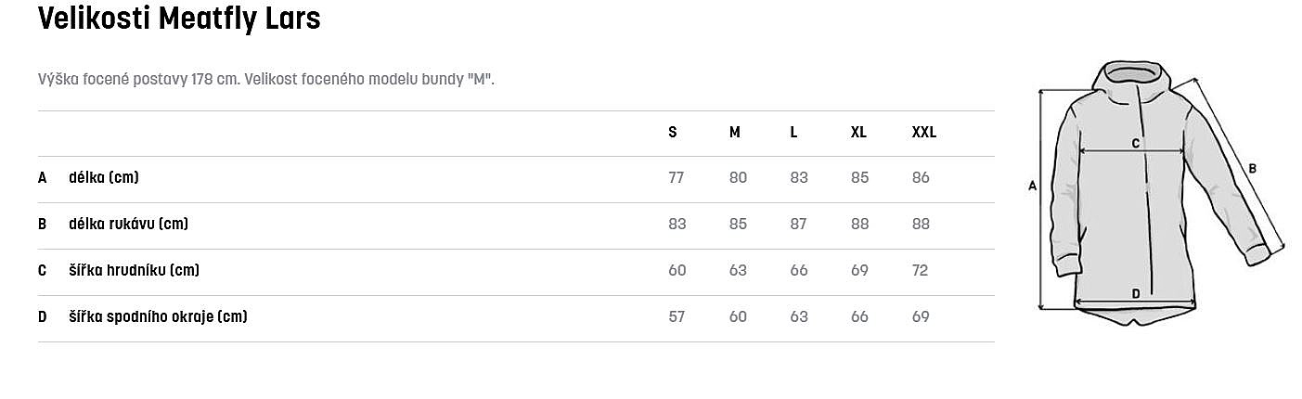
Task: Click value 57 in S hem cell
Action: pyautogui.click(x=677, y=316)
